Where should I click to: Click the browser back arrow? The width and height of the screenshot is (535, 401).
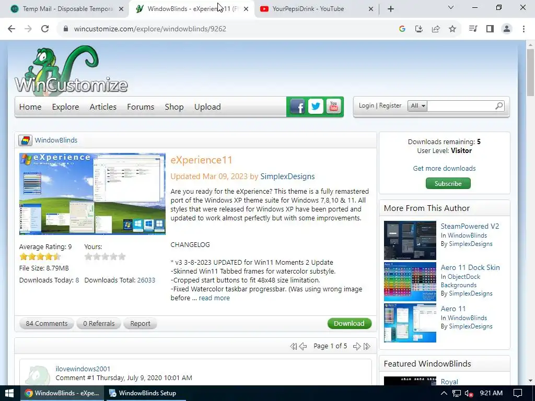pyautogui.click(x=11, y=29)
